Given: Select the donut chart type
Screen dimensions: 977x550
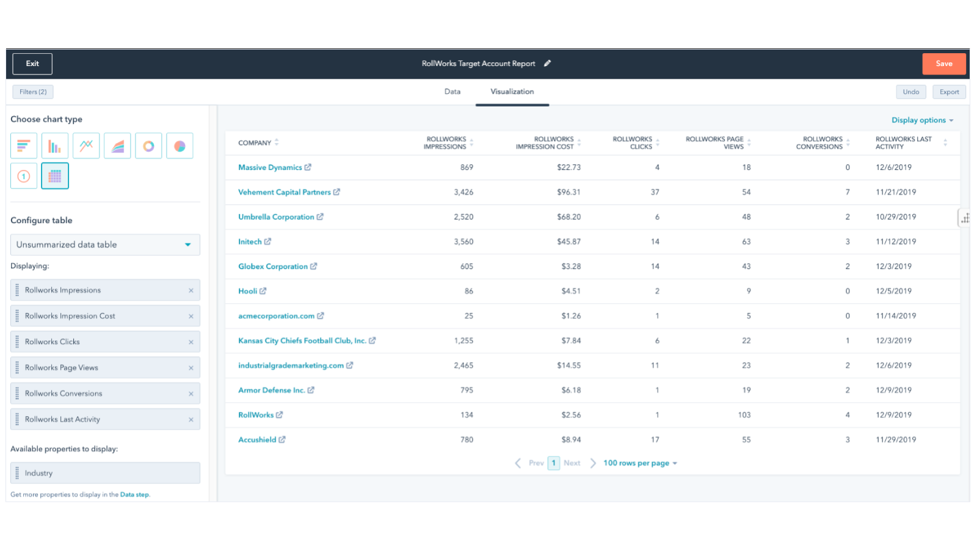Looking at the screenshot, I should click(x=148, y=145).
